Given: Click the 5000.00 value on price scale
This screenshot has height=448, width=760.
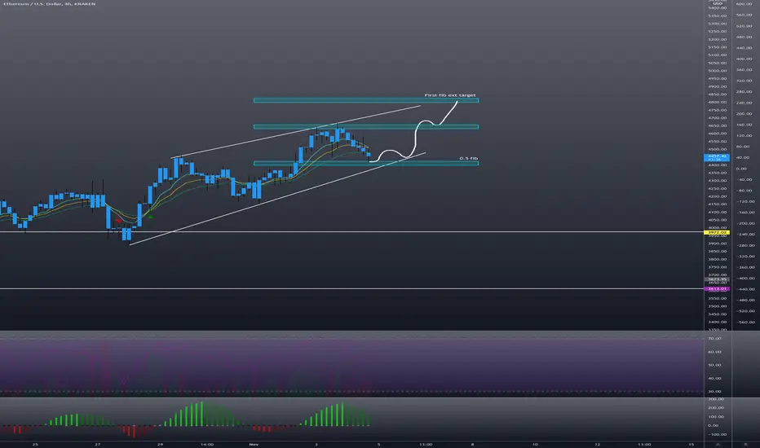Looking at the screenshot, I should click(x=718, y=71).
